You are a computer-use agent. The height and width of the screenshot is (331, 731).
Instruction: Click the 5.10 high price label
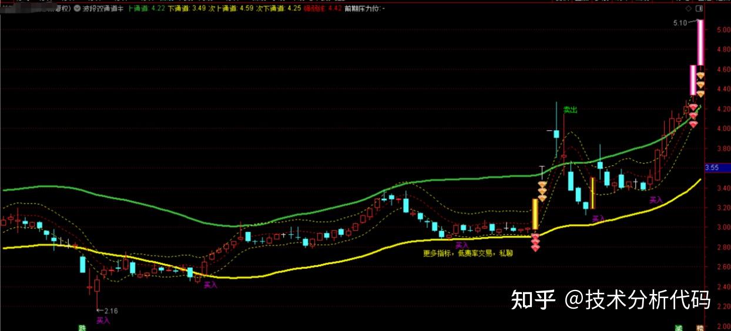click(680, 23)
